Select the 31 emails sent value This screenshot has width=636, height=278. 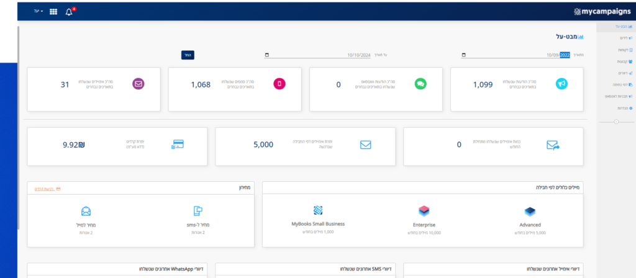click(65, 84)
